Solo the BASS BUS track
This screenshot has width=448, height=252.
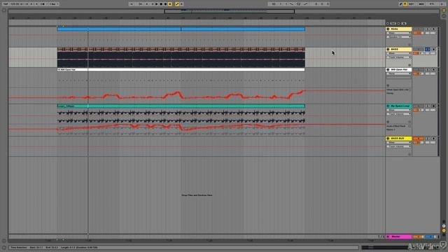(428, 139)
